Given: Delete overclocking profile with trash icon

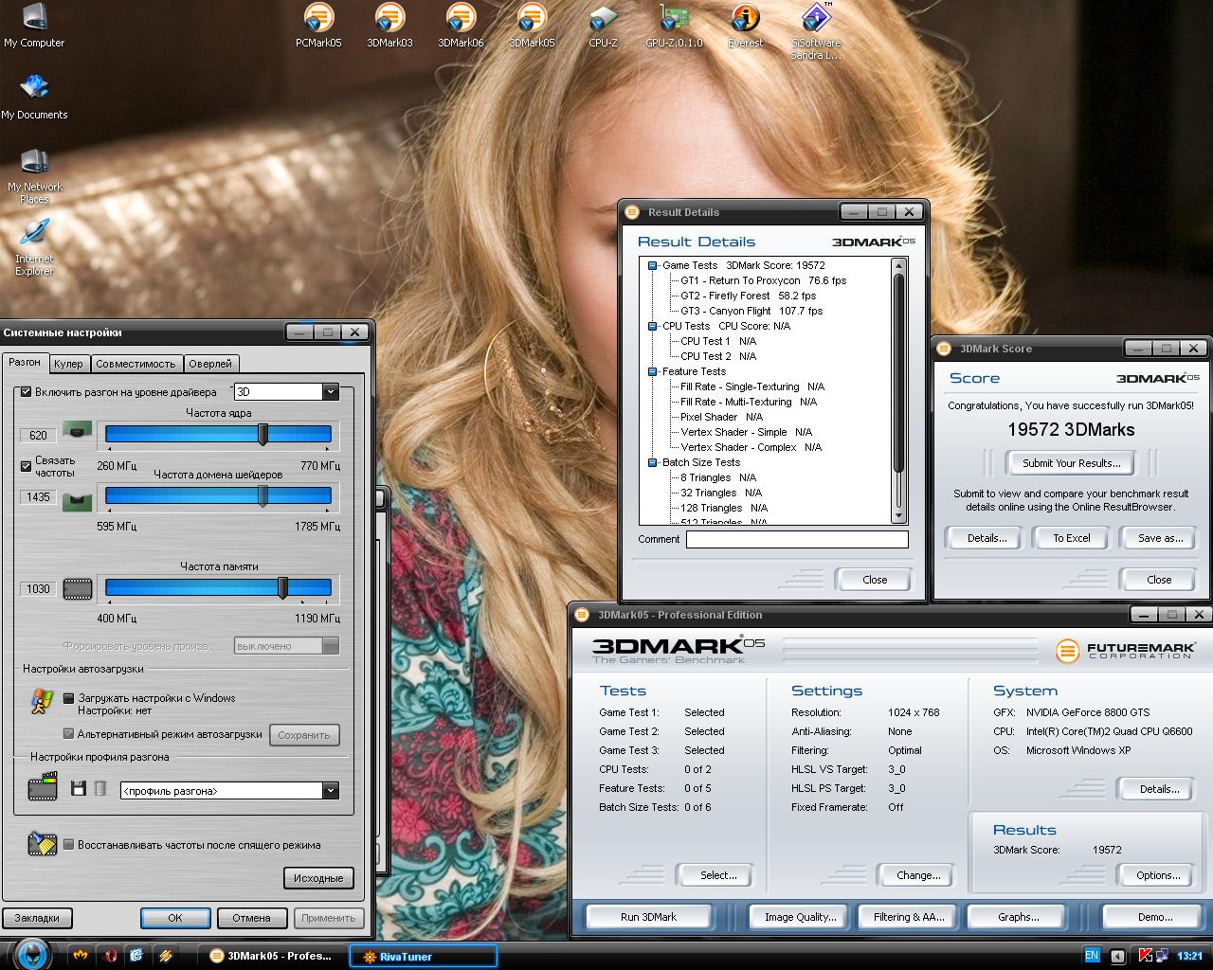Looking at the screenshot, I should click(x=100, y=788).
